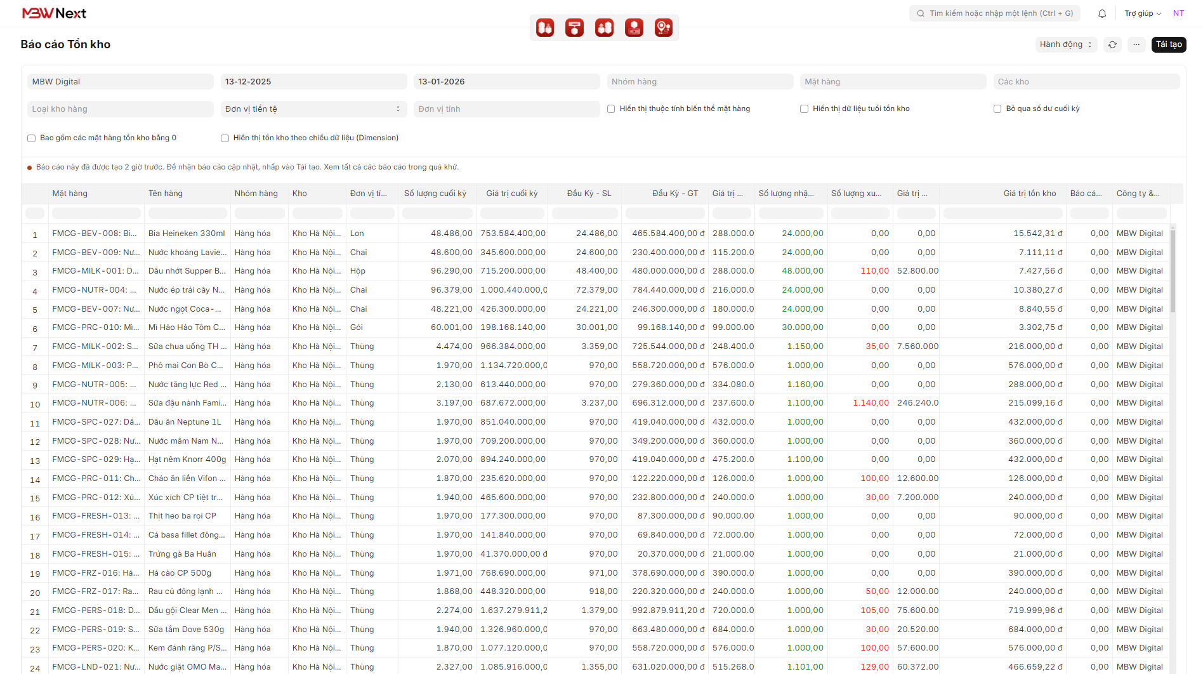1203x674 pixels.
Task: Click the box with banknote icon
Action: [634, 27]
